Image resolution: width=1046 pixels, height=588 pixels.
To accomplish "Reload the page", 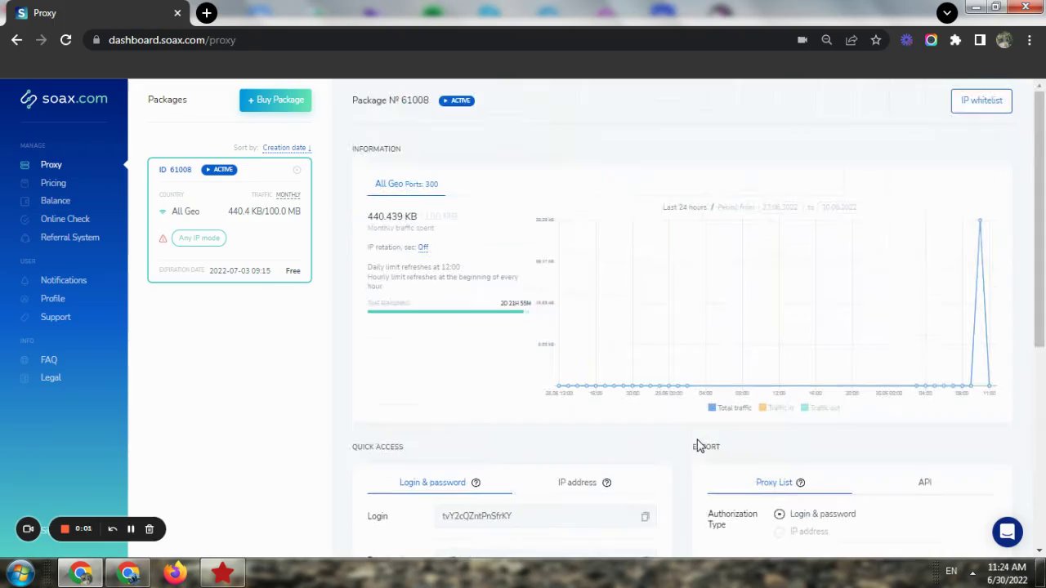I will point(65,39).
